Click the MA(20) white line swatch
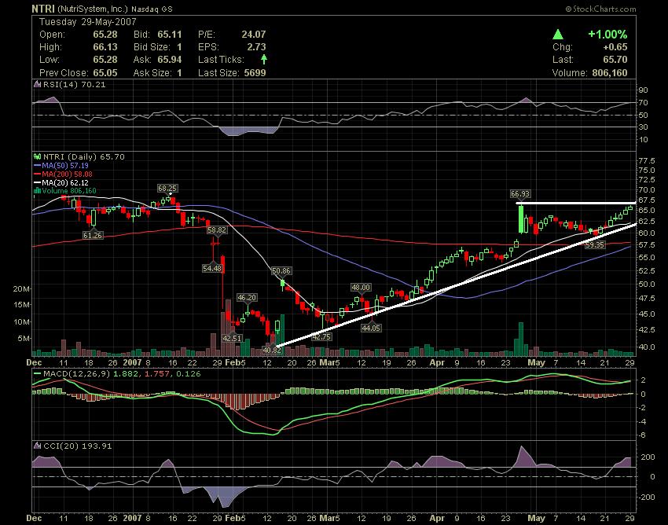This screenshot has width=668, height=525. (38, 182)
